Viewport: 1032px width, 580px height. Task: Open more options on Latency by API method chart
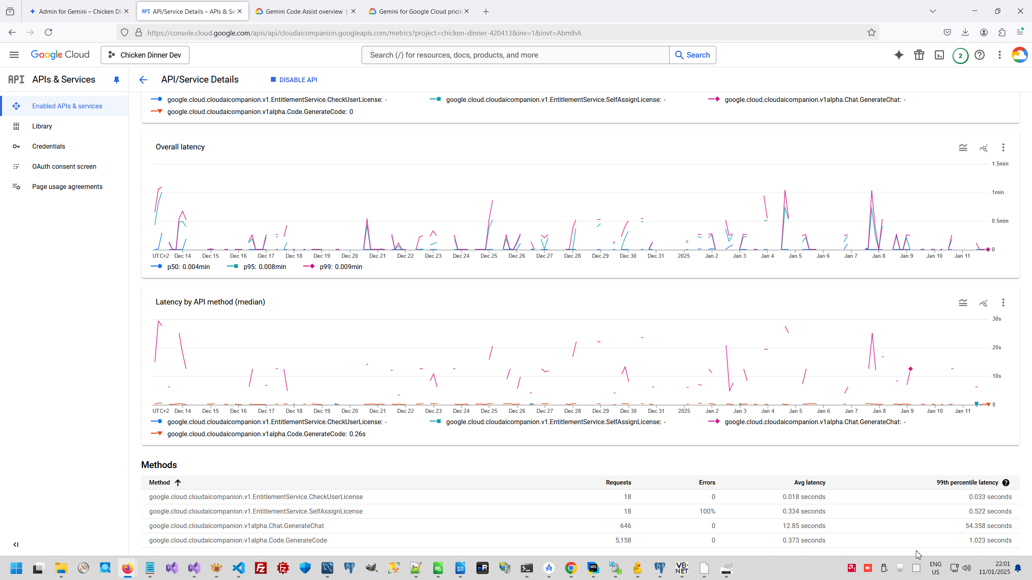coord(1003,303)
